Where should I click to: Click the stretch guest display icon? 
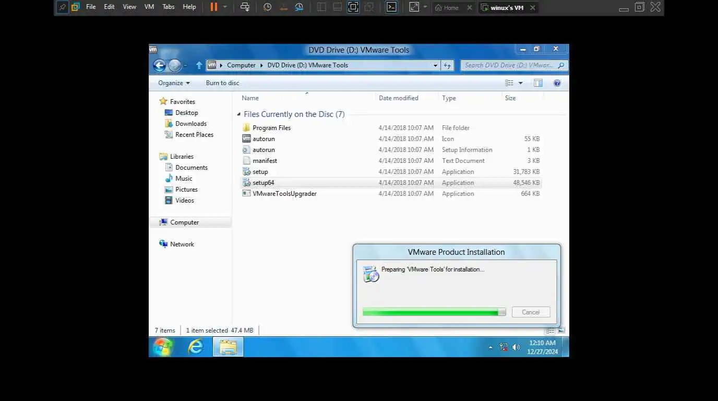(x=414, y=7)
